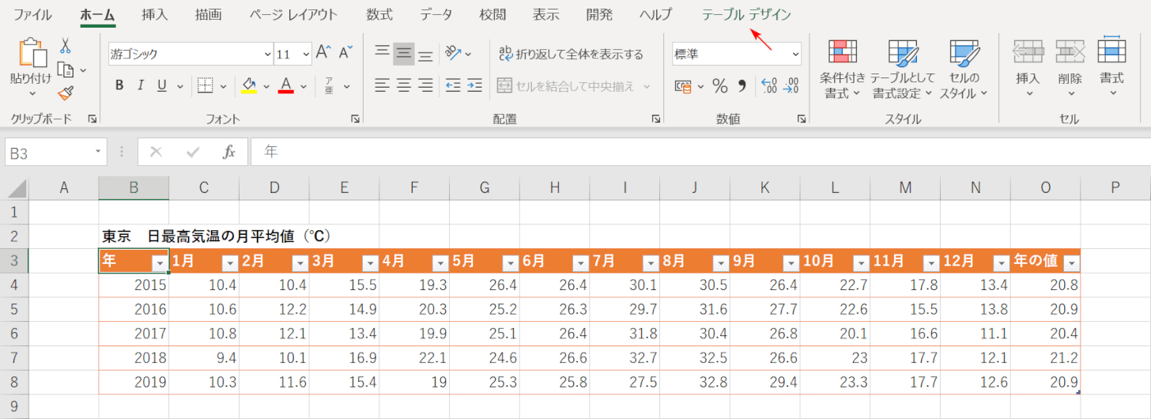This screenshot has width=1151, height=419.
Task: Open the 年 column filter dropdown
Action: [x=160, y=263]
